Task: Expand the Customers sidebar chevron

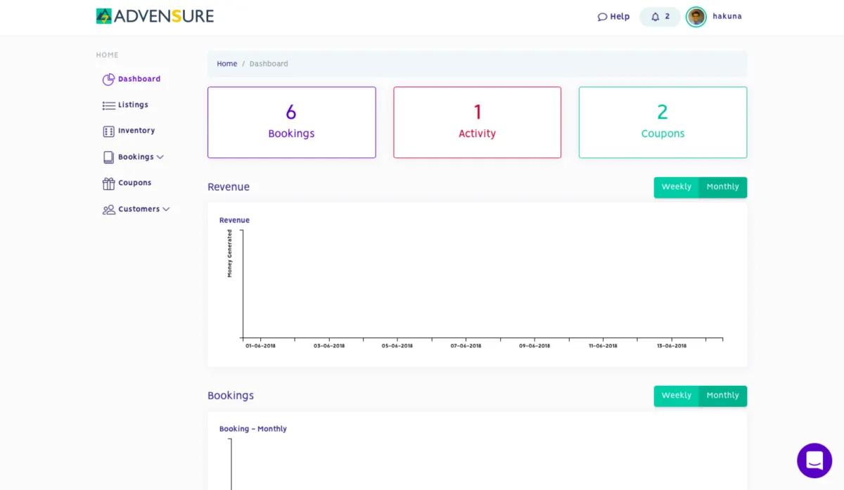Action: click(166, 209)
